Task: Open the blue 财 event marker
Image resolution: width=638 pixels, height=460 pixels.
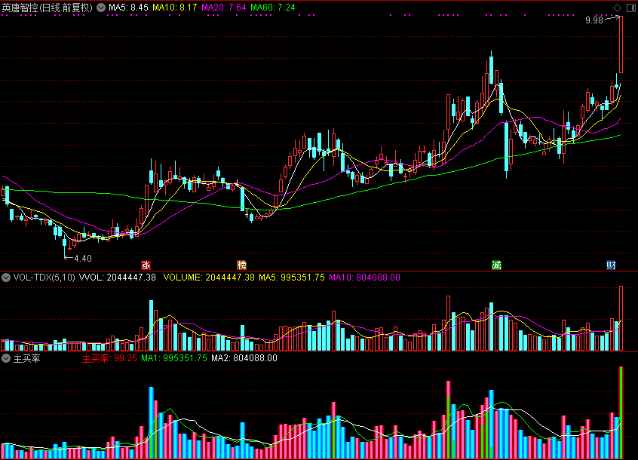Action: [x=611, y=265]
